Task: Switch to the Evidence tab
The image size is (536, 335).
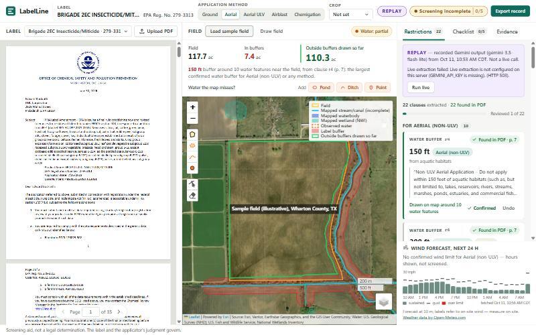Action: click(507, 31)
